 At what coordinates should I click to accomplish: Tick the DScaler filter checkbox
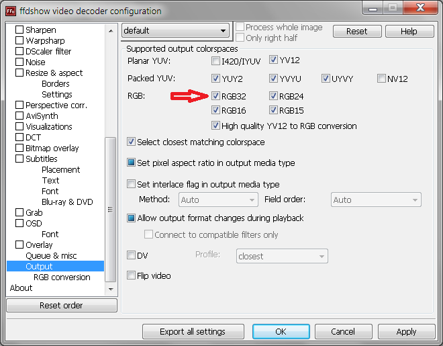(x=19, y=51)
